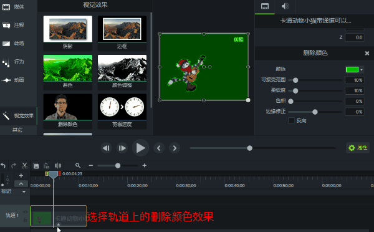Click the magnifier zoom icon
The height and width of the screenshot is (232, 374).
point(78,165)
